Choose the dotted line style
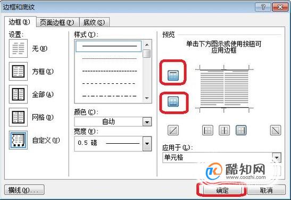This screenshot has width=291, height=200. click(x=109, y=58)
